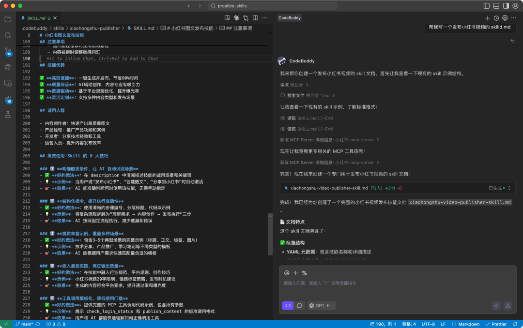This screenshot has width=523, height=328.
Task: Select the CodeBuddy panel tab
Action: tap(290, 18)
